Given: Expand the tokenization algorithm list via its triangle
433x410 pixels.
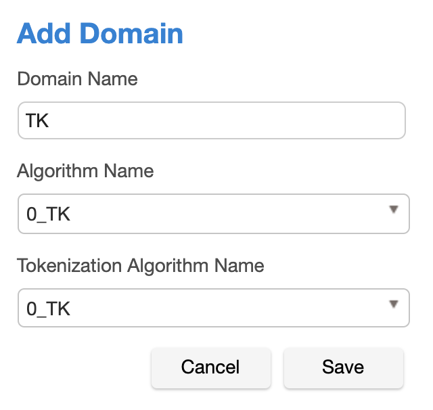Looking at the screenshot, I should [x=394, y=304].
